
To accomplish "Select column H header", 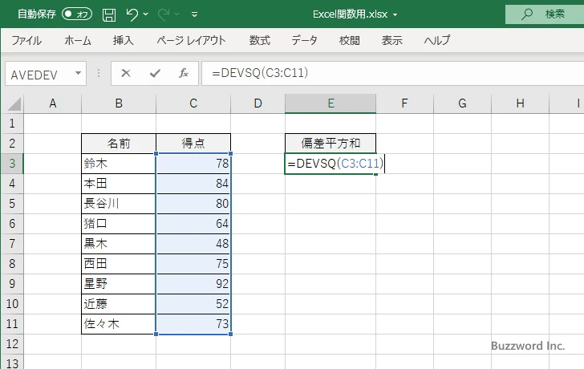I will [x=520, y=103].
